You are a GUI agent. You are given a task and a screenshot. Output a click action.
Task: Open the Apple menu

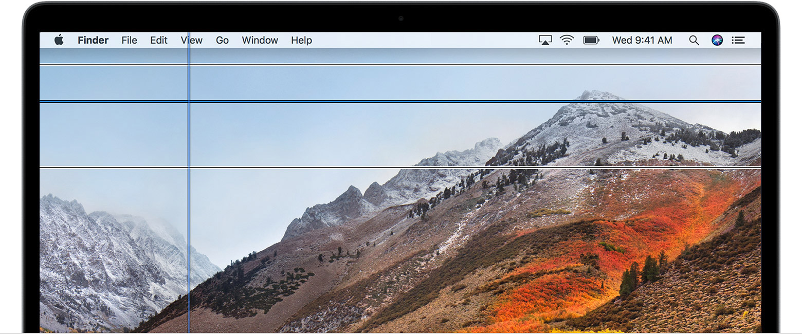[59, 40]
